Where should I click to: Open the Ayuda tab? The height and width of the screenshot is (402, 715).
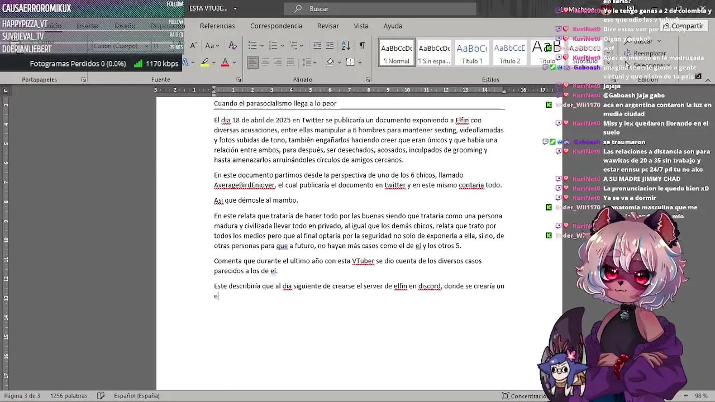point(393,26)
